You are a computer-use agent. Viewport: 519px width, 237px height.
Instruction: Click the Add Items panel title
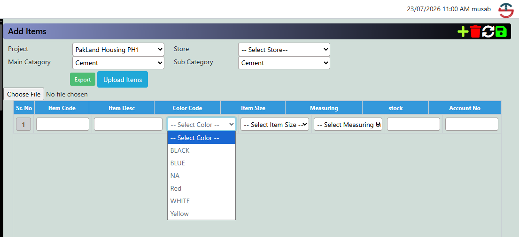click(x=27, y=31)
